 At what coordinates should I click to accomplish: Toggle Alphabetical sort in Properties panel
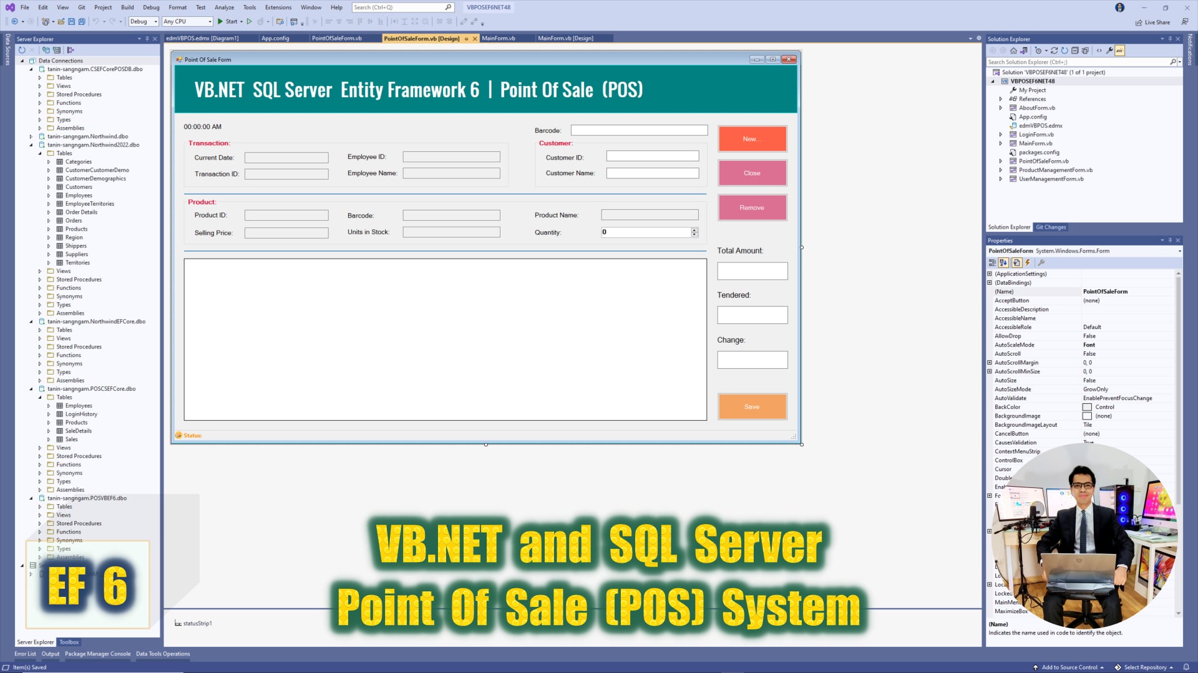[x=1003, y=263]
